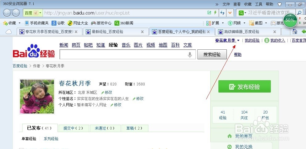Open the 360新闻 bookmark

[124, 23]
